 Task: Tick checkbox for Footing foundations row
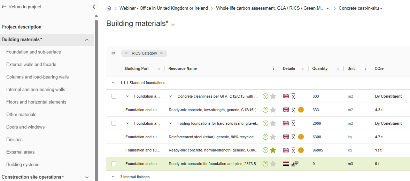[114, 123]
